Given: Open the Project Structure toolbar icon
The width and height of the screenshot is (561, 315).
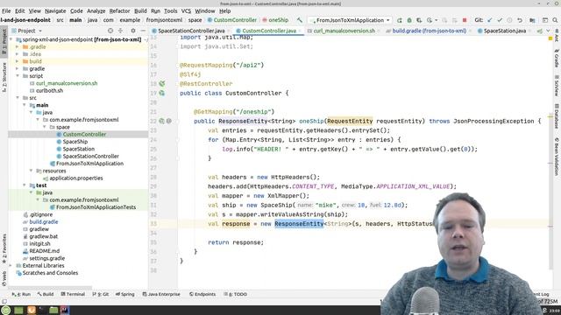Looking at the screenshot, I should pos(532,20).
